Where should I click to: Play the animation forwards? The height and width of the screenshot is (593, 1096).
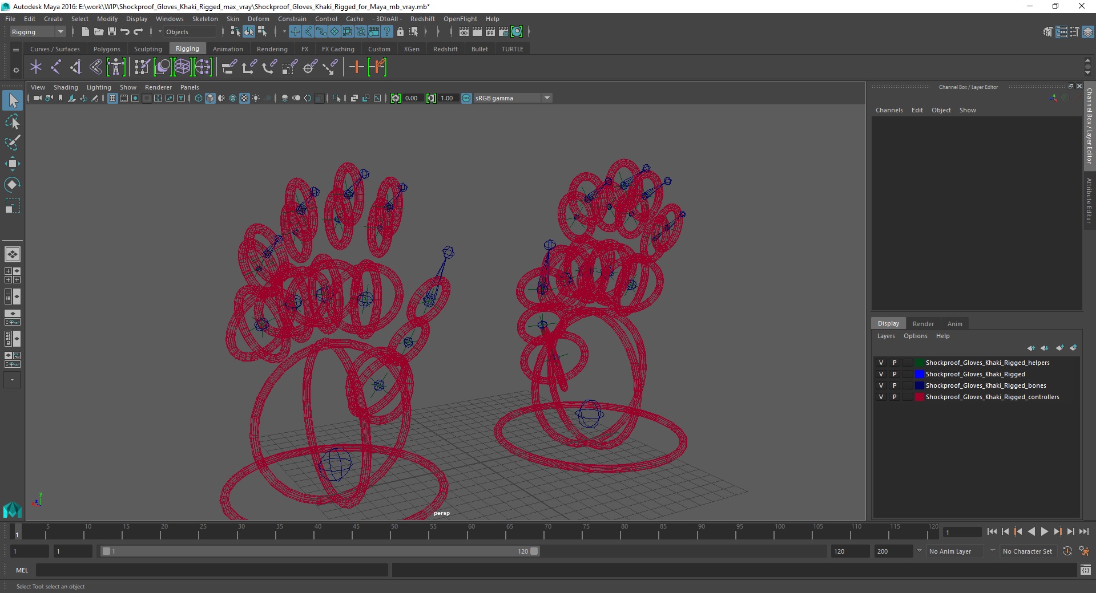click(1044, 531)
